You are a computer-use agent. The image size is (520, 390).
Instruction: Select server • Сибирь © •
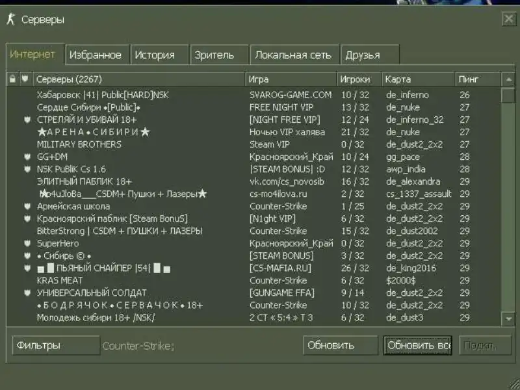coord(254,255)
